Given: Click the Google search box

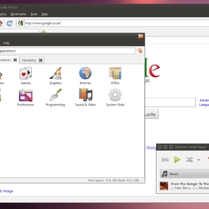Looking at the screenshot, I should (x=170, y=102).
